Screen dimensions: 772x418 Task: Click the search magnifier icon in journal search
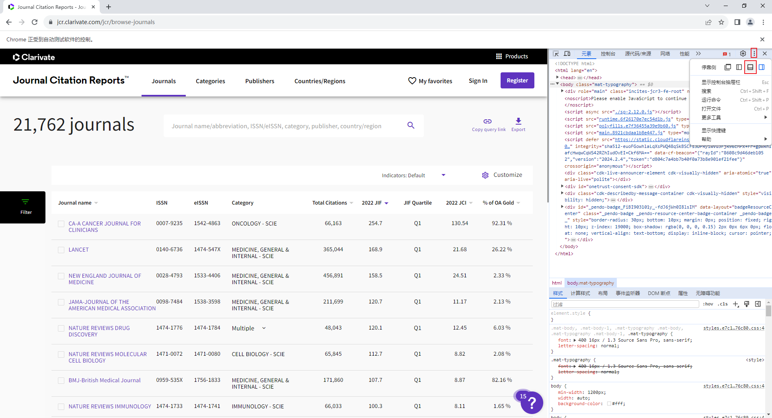(411, 125)
